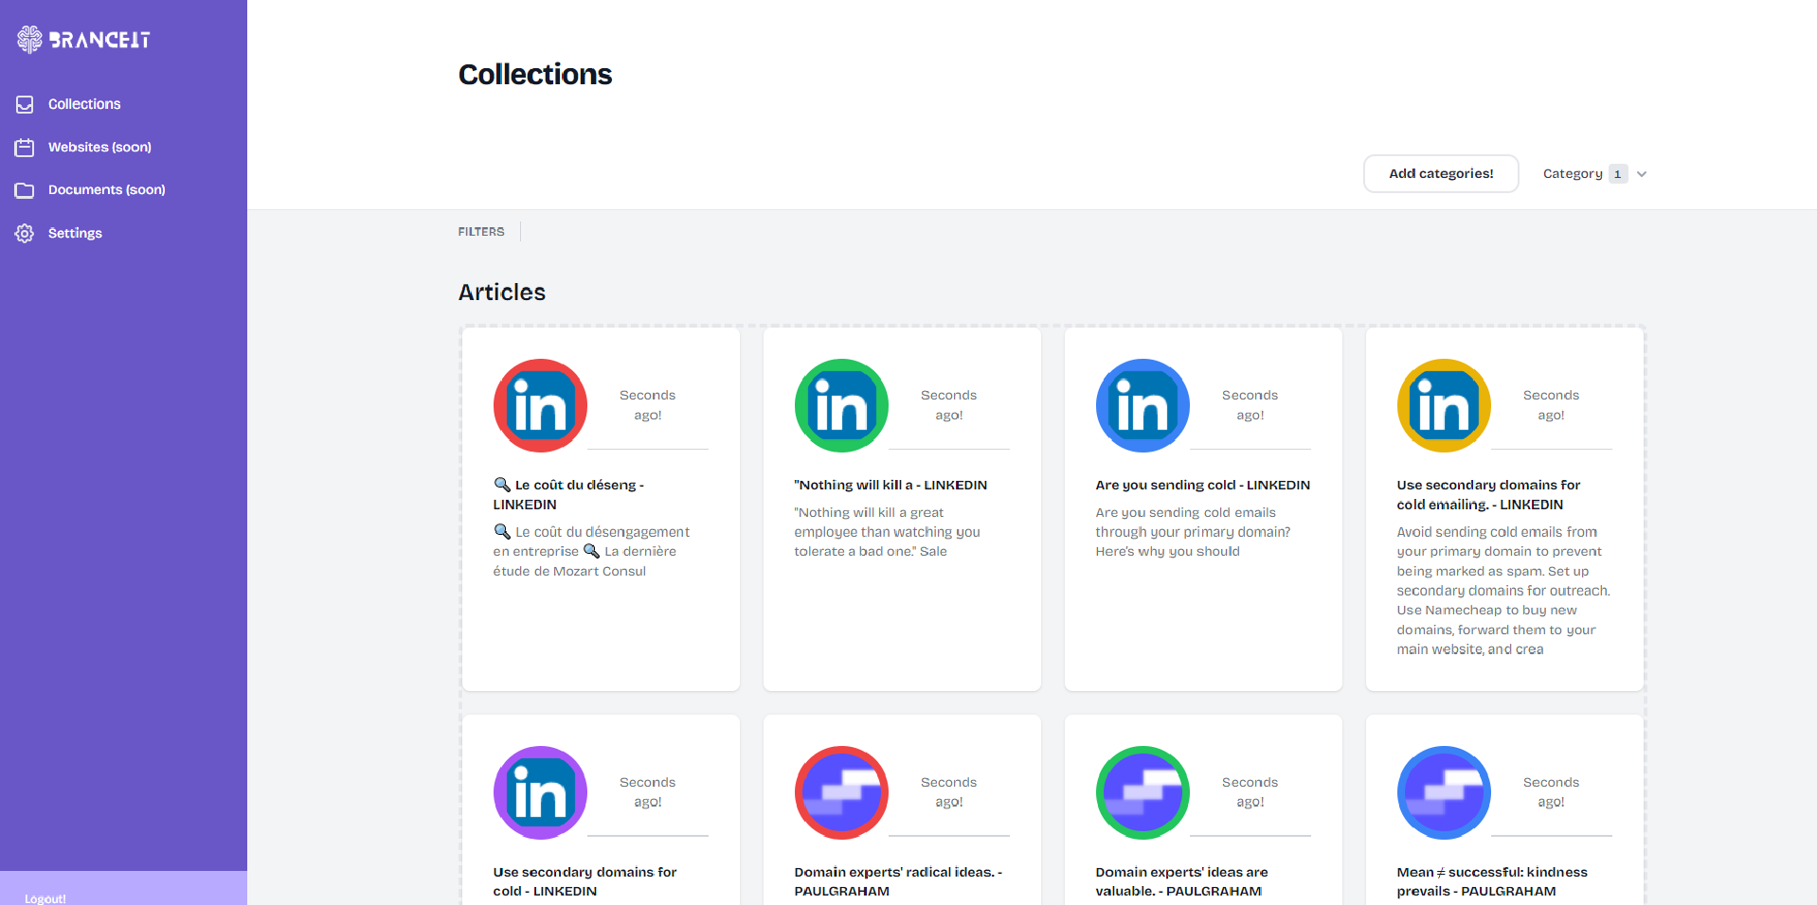Open LinkedIn icon with red ring
1817x905 pixels.
click(x=540, y=405)
